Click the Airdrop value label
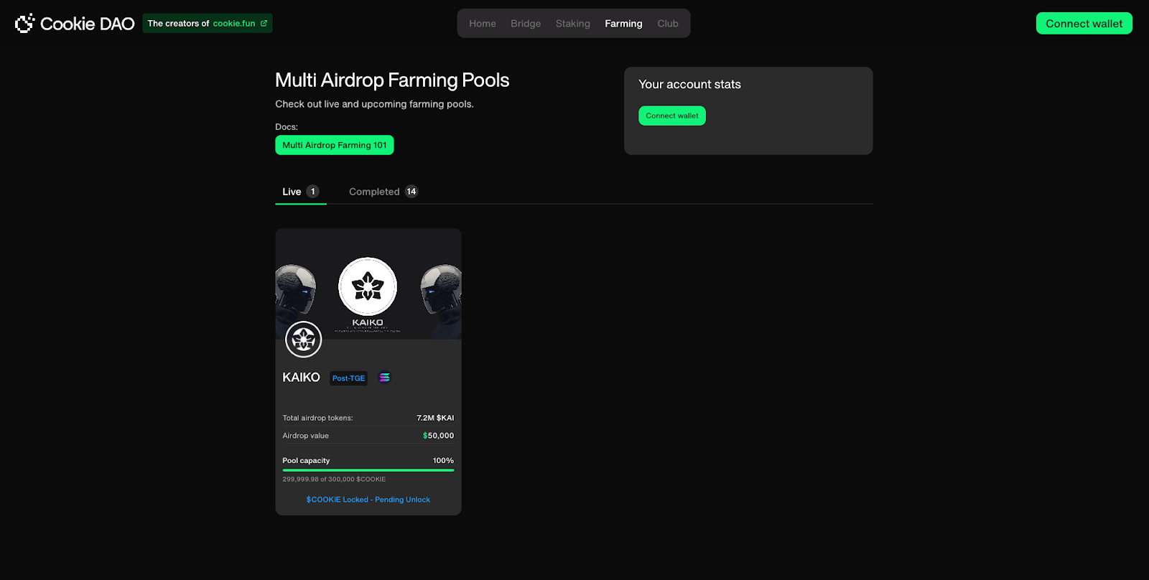Screen dimensions: 1149x580 pos(305,436)
